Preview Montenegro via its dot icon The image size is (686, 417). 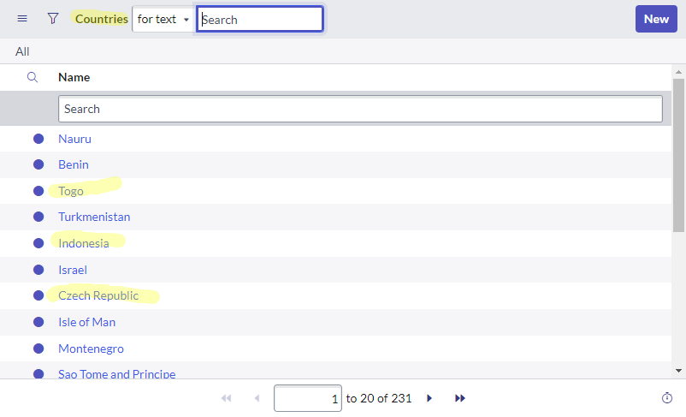click(x=38, y=348)
